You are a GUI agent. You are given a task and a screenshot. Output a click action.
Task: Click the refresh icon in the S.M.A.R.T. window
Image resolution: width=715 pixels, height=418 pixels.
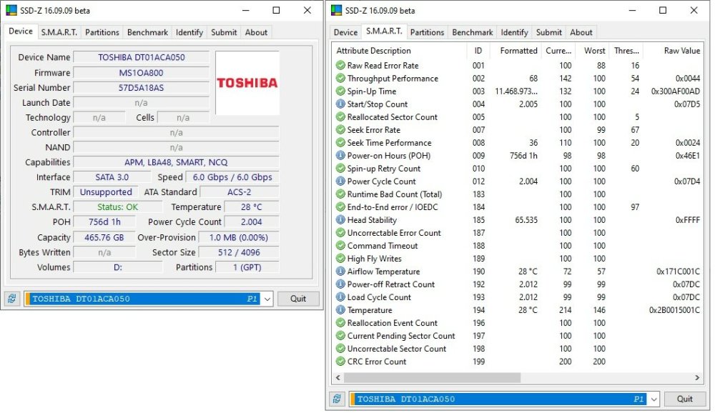tap(336, 399)
